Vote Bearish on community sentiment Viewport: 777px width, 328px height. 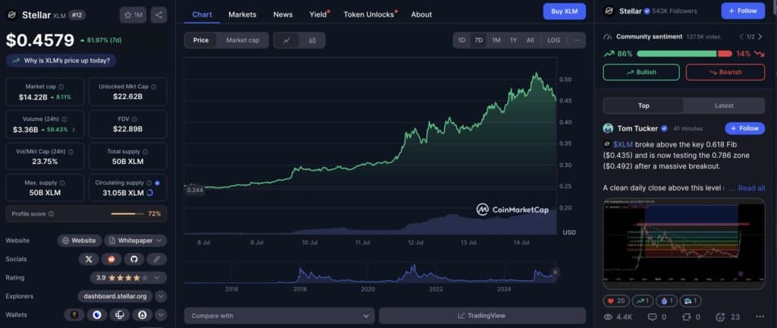click(x=725, y=72)
